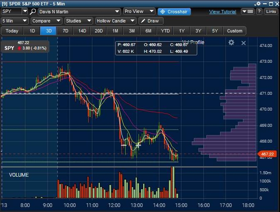The height and width of the screenshot is (212, 280).
Task: Click the 1.50m volume axis label
Action: point(265,173)
